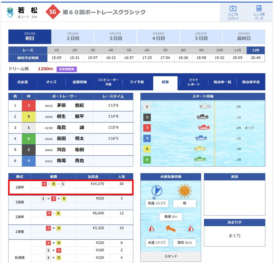Click racer name 桐生 順平
This screenshot has width=274, height=263.
pyautogui.click(x=70, y=116)
